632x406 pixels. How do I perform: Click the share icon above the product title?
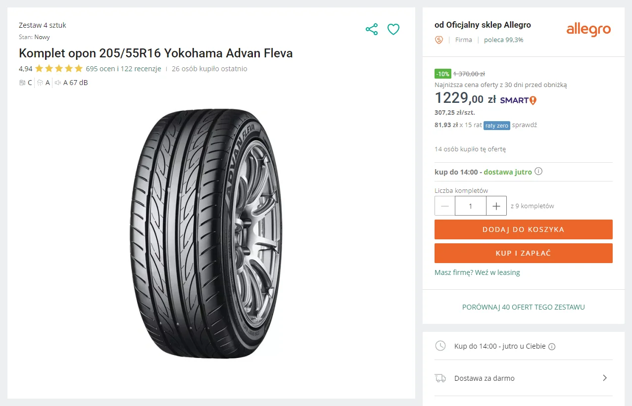pyautogui.click(x=371, y=29)
